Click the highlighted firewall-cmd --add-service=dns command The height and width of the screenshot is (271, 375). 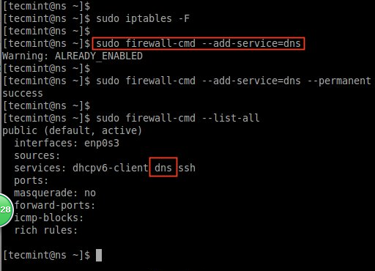pyautogui.click(x=198, y=44)
